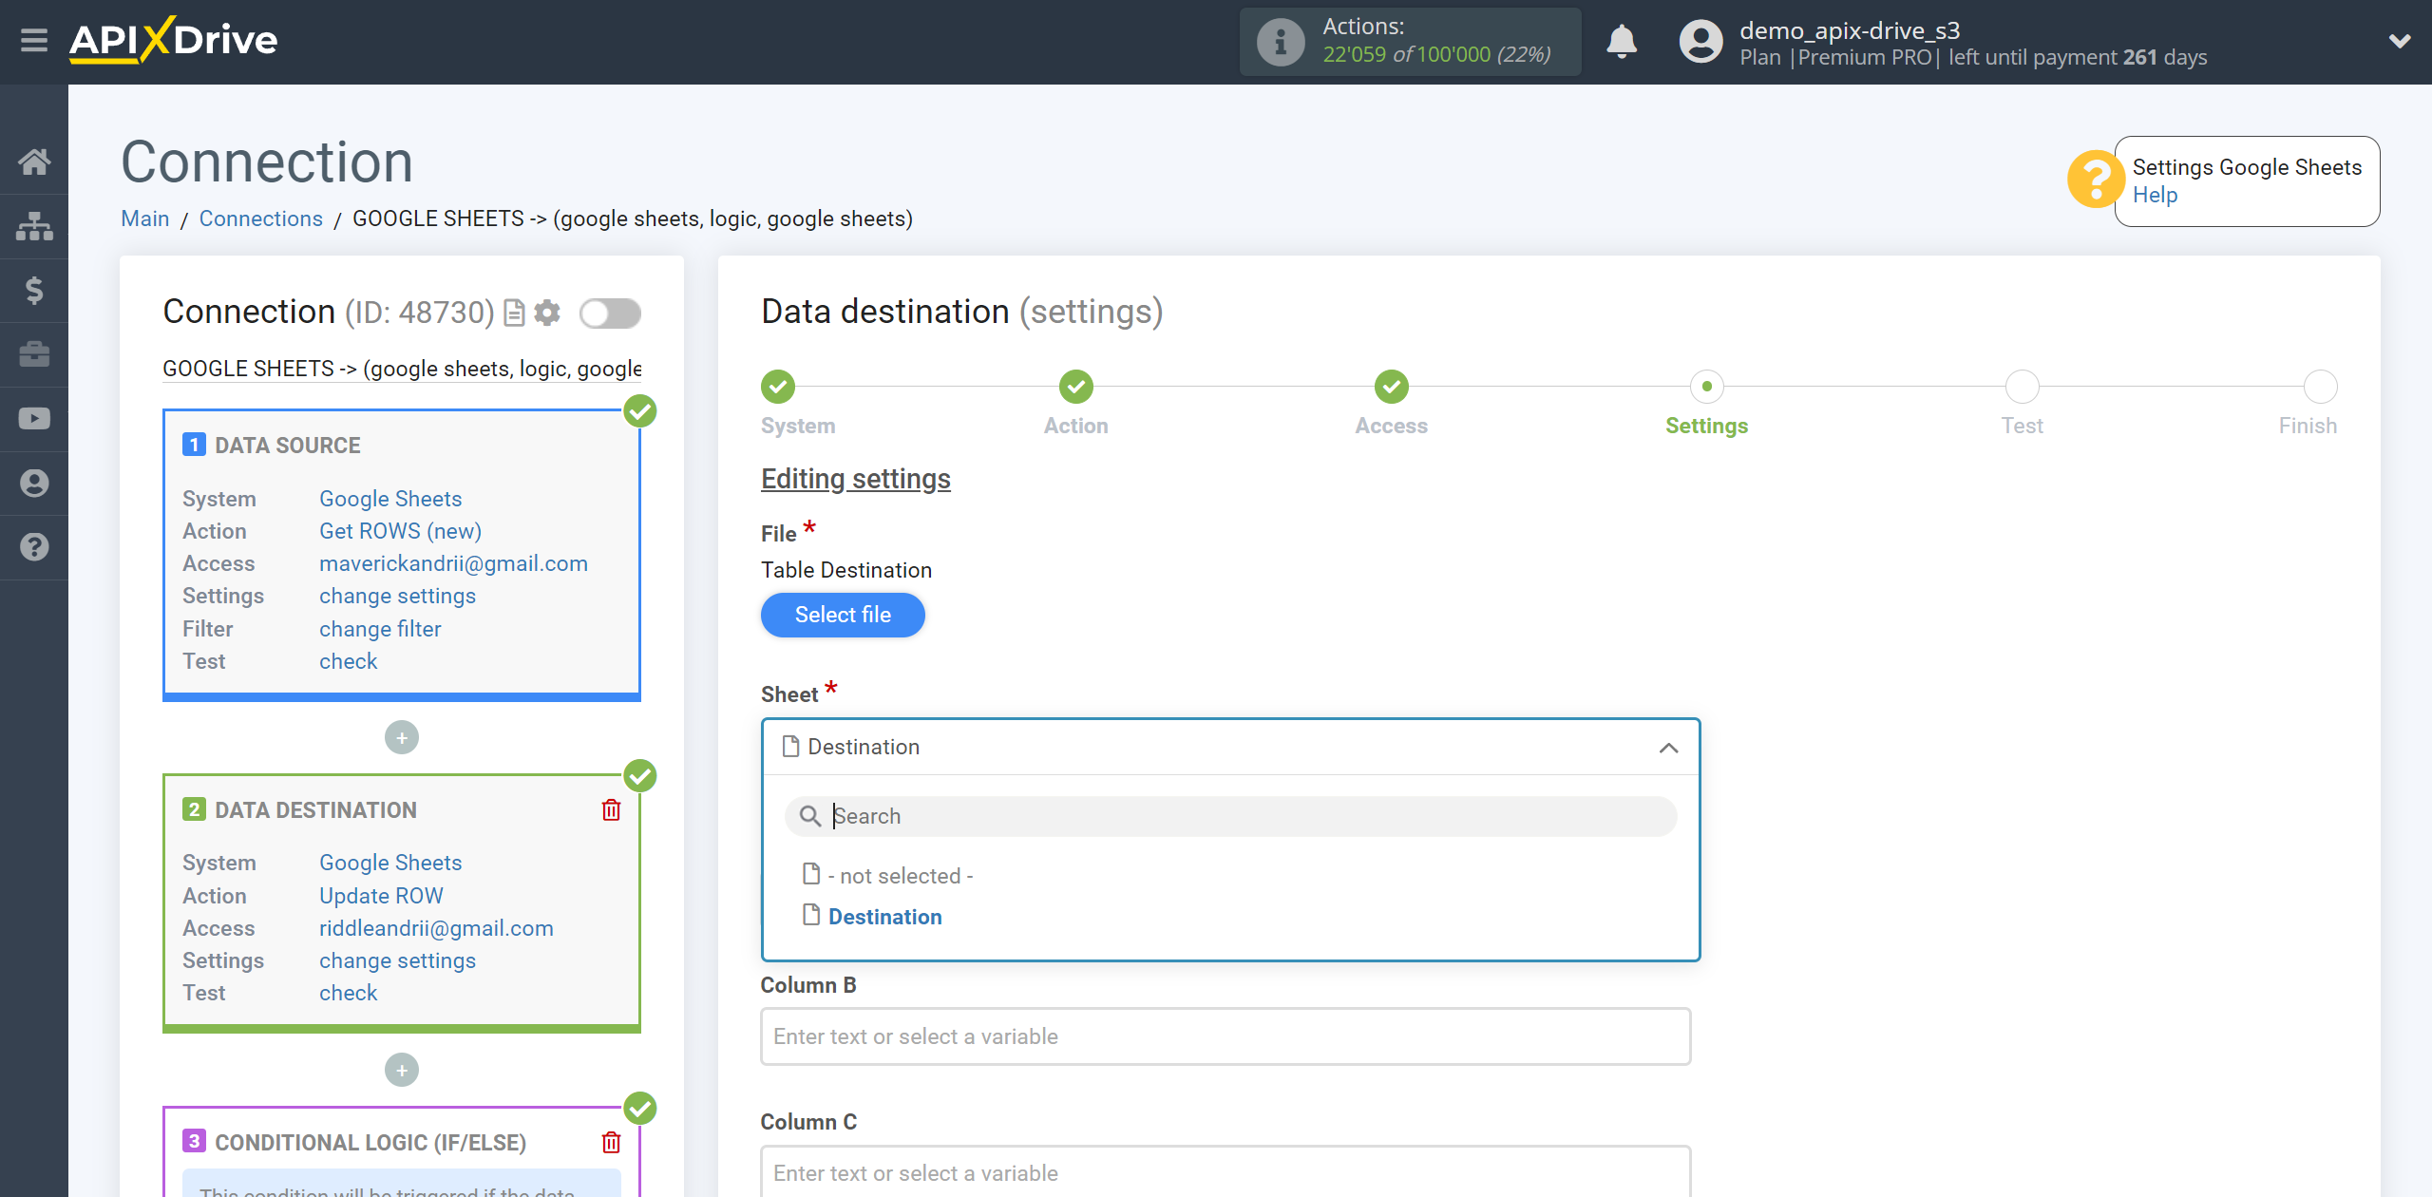The height and width of the screenshot is (1197, 2432).
Task: Click Data Destination change settings link
Action: [x=397, y=960]
